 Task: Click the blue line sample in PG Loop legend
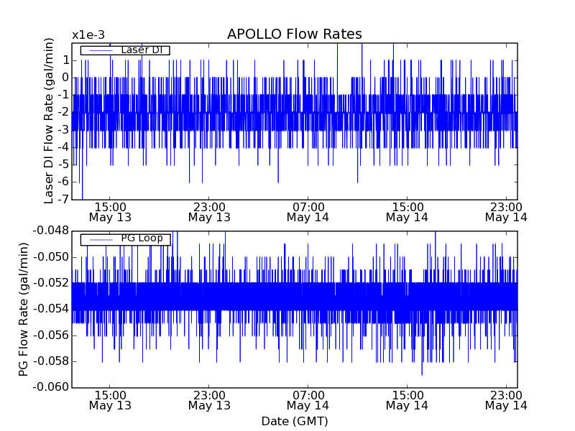(x=101, y=239)
